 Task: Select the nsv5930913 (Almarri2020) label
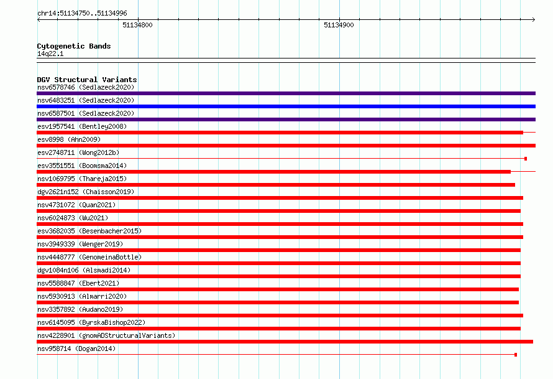pos(82,296)
